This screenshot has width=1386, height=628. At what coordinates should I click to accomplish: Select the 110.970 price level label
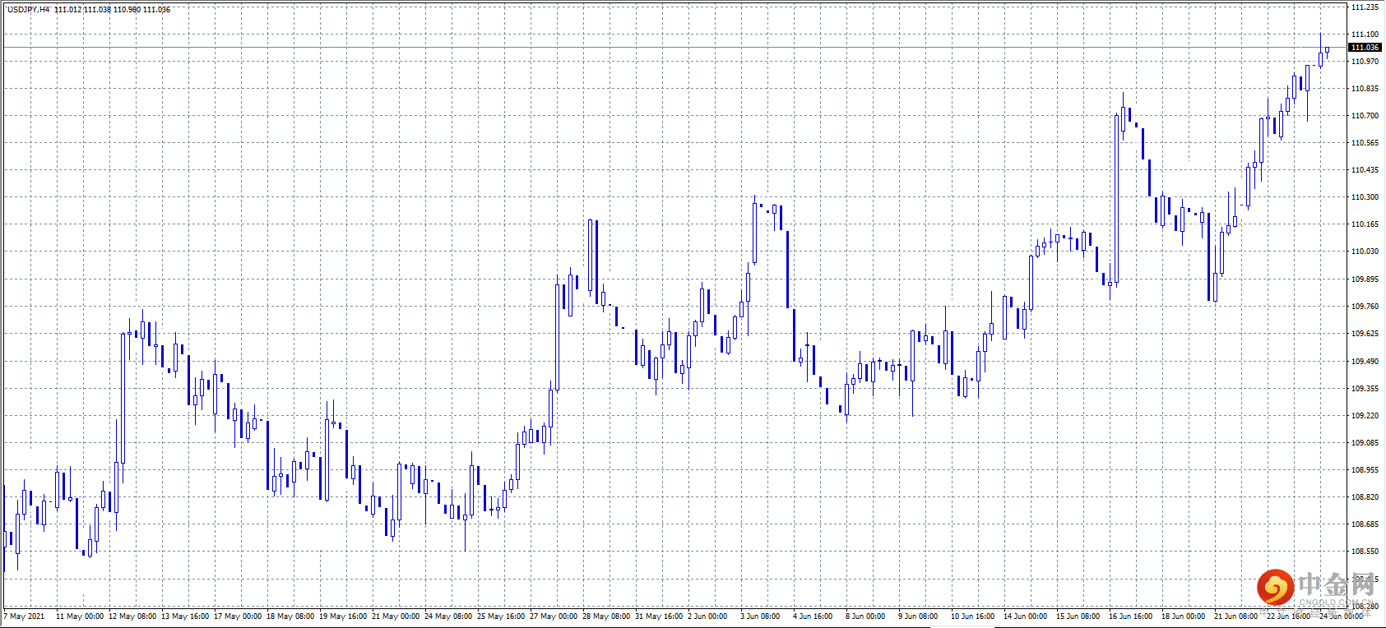point(1365,62)
